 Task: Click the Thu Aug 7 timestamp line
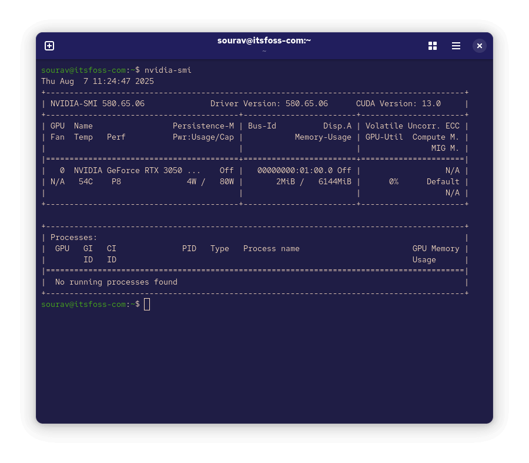[x=98, y=82]
